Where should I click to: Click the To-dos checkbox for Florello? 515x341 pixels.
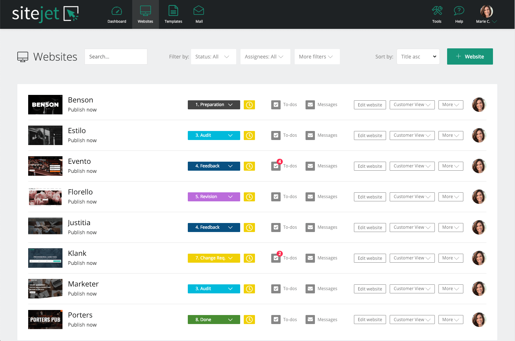[276, 197]
